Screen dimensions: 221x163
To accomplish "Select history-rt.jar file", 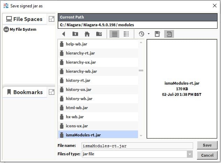I will [x=98, y=80].
